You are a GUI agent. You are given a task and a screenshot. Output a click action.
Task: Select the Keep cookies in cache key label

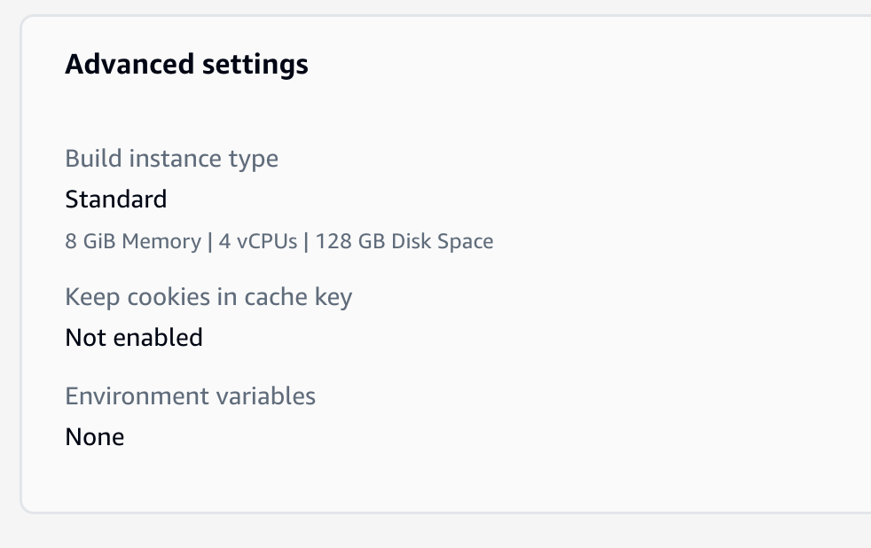click(x=208, y=297)
